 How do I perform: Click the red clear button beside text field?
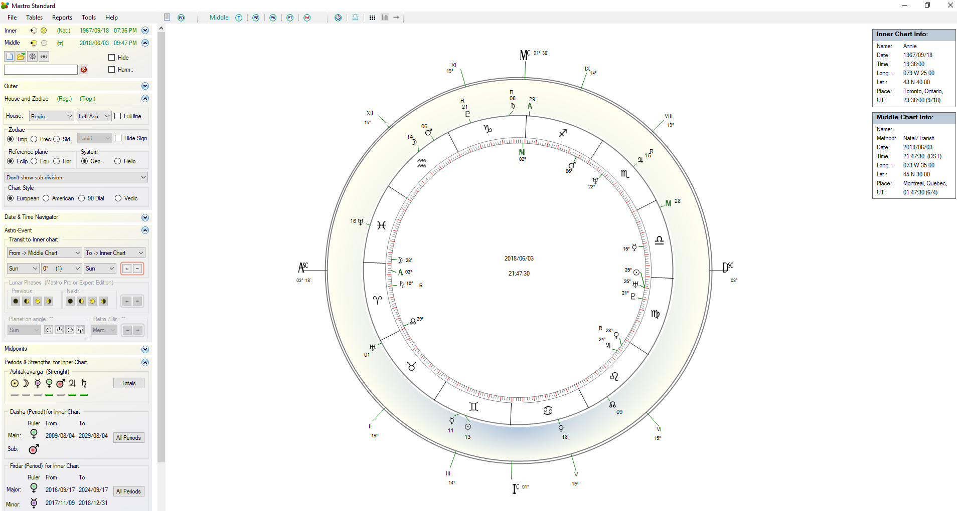click(84, 70)
